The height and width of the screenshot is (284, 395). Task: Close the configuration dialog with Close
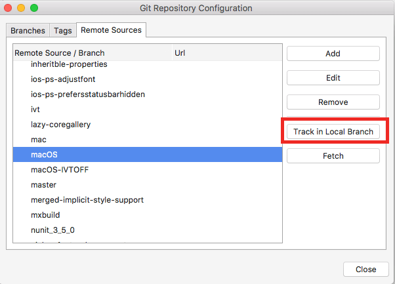tap(365, 269)
